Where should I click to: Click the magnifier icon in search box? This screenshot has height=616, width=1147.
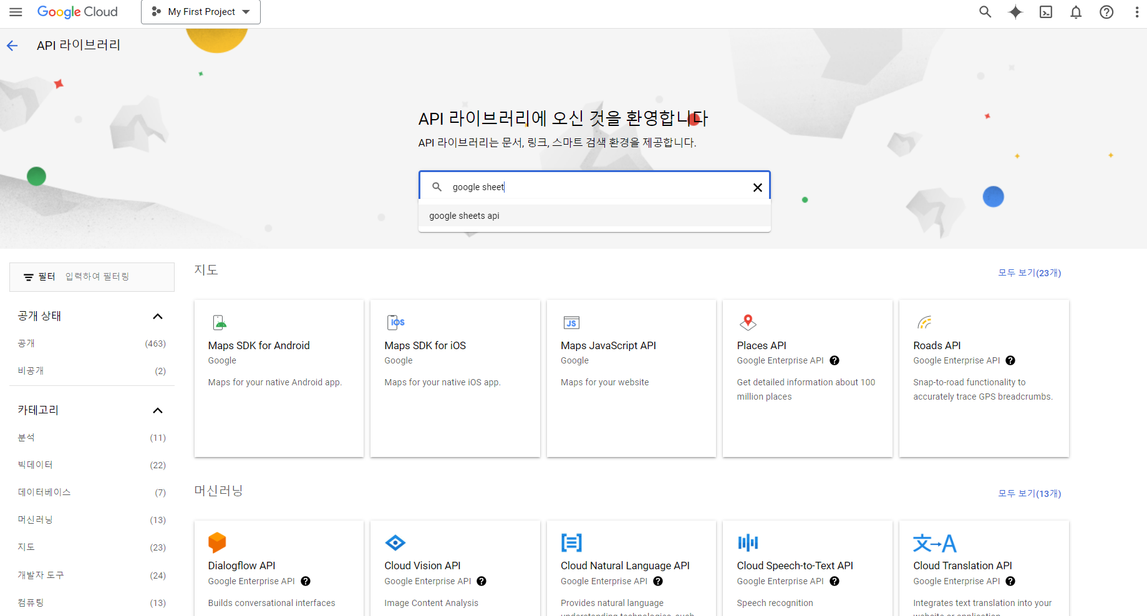point(437,186)
